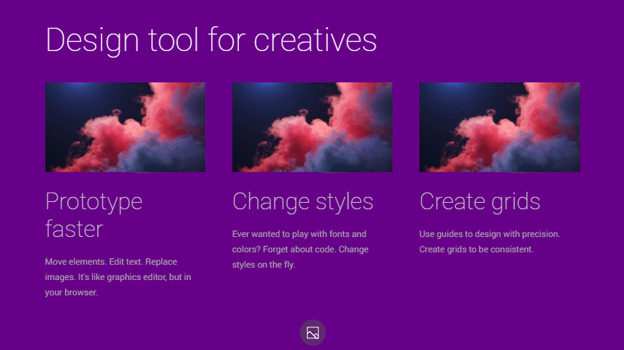The height and width of the screenshot is (350, 624).
Task: Select the smoke image above Create grids
Action: [500, 127]
